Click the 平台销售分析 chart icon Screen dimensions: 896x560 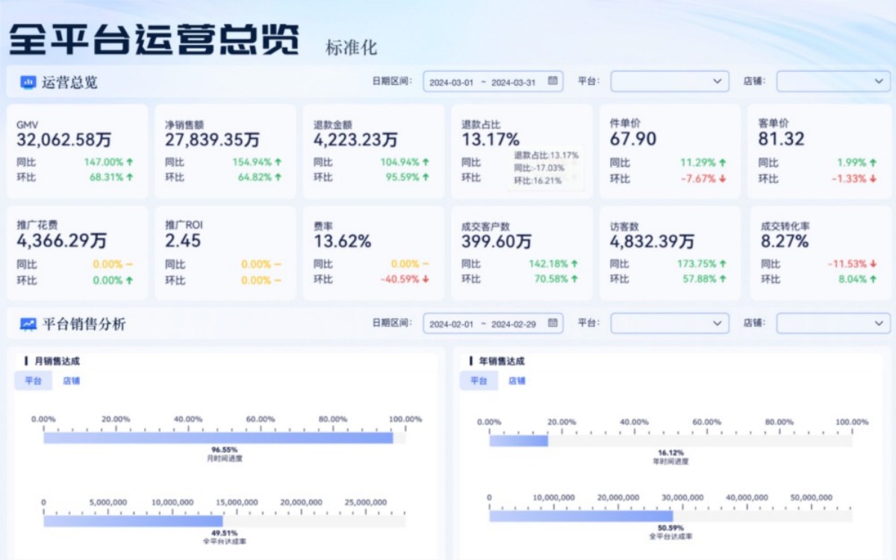pyautogui.click(x=27, y=323)
